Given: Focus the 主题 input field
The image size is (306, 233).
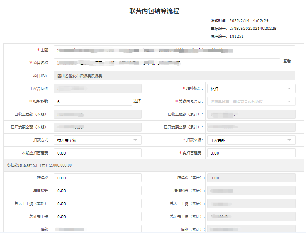Looking at the screenshot, I should 174,50.
